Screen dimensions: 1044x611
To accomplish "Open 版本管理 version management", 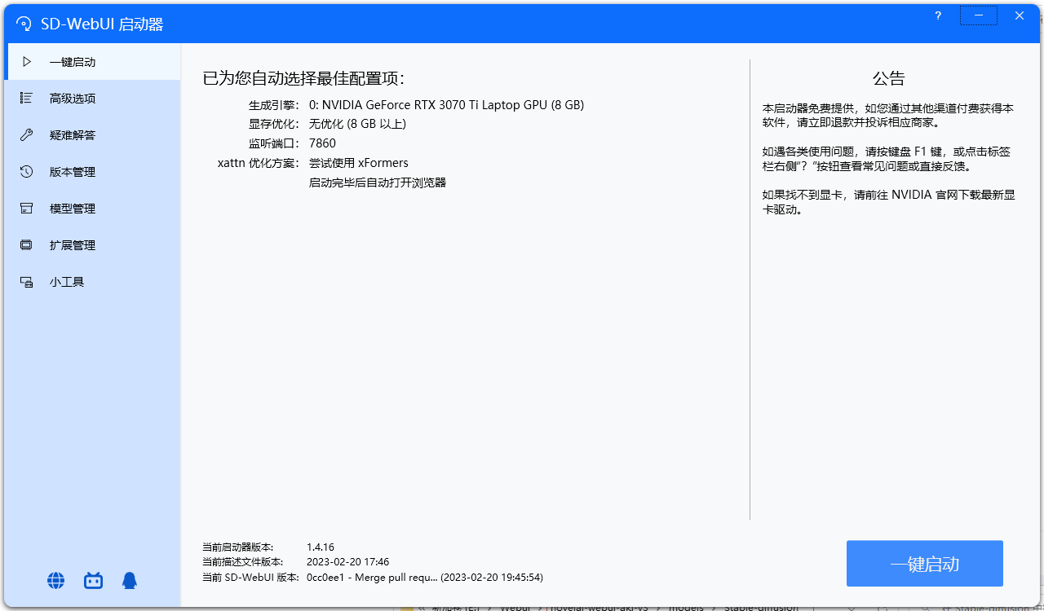I will click(x=72, y=172).
